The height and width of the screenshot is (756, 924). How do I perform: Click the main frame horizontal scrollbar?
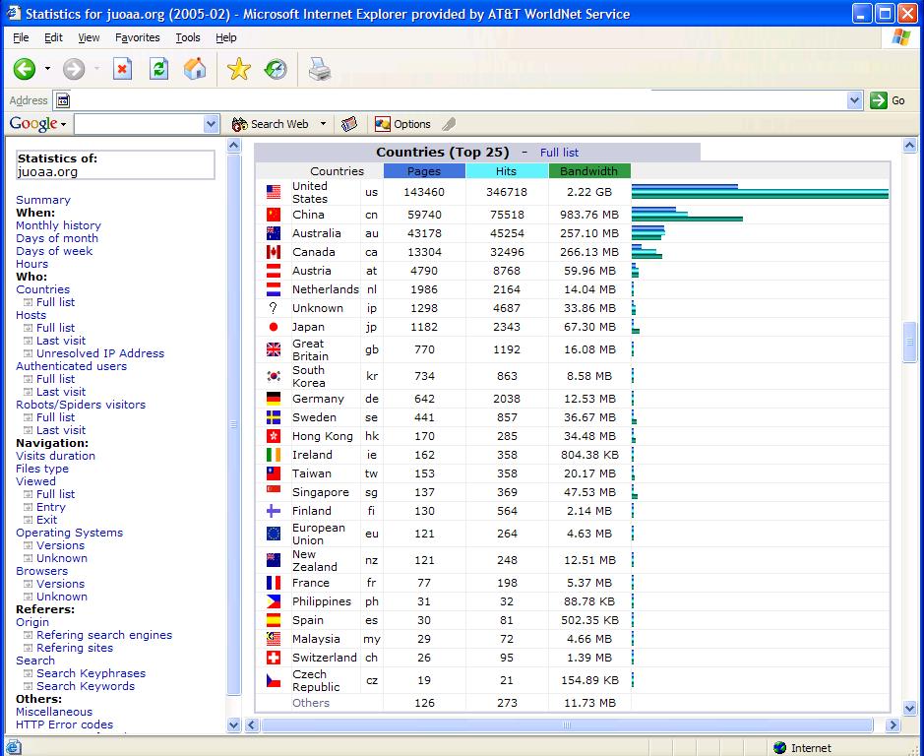click(x=566, y=724)
